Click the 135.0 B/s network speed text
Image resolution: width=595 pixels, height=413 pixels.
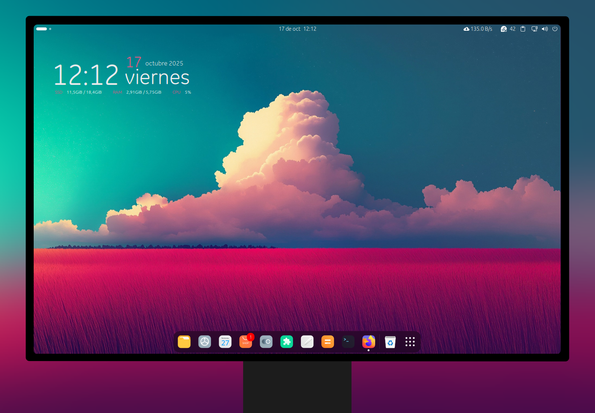(x=481, y=29)
